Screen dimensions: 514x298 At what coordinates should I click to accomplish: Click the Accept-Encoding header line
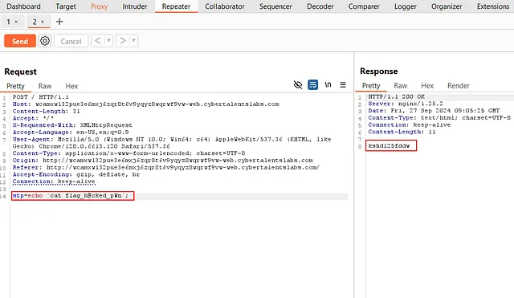pos(76,174)
